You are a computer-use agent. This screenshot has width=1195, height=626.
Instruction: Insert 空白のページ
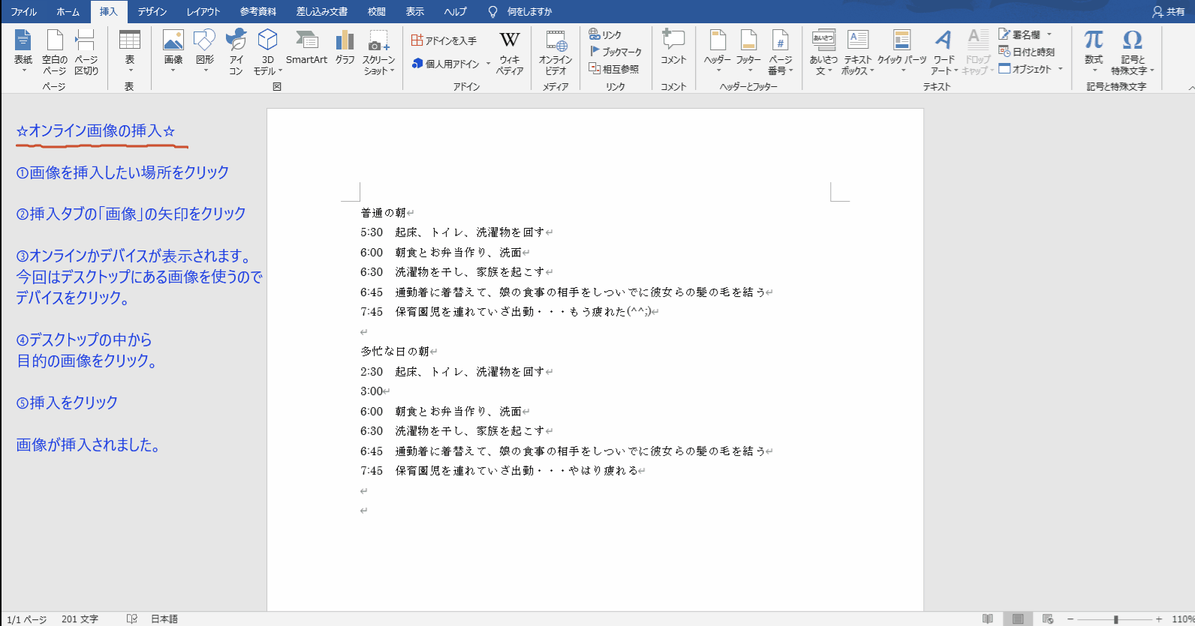click(55, 52)
